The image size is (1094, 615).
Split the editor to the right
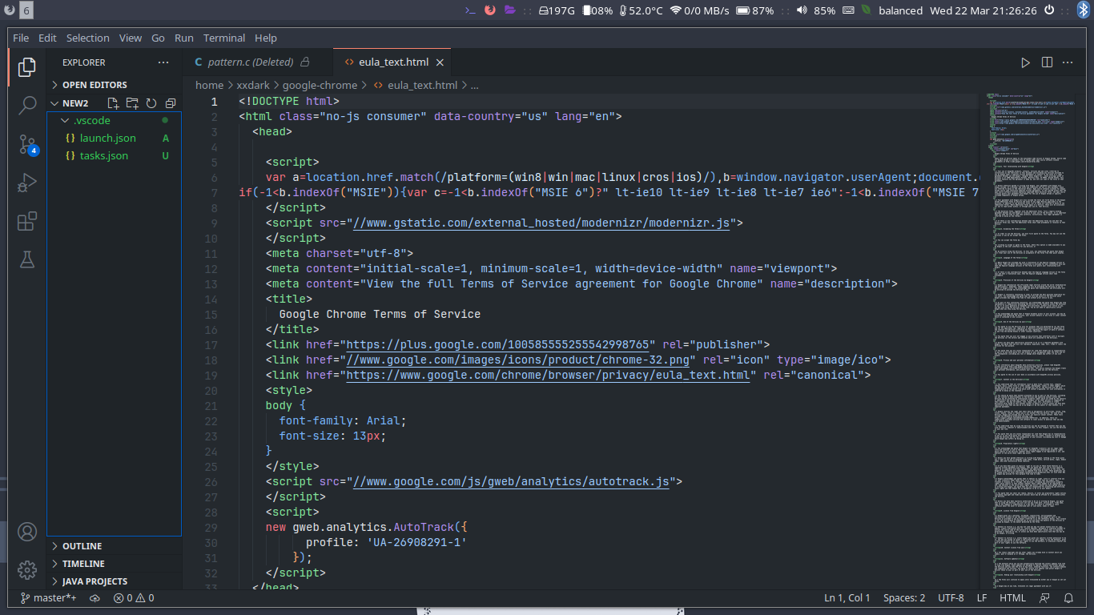click(1047, 62)
